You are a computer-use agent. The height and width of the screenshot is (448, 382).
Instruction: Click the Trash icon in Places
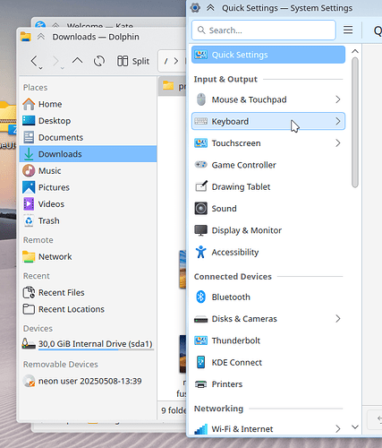click(29, 220)
